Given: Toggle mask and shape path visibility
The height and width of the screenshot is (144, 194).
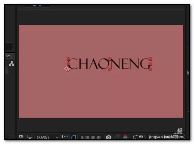Looking at the screenshot, I should [73, 137].
